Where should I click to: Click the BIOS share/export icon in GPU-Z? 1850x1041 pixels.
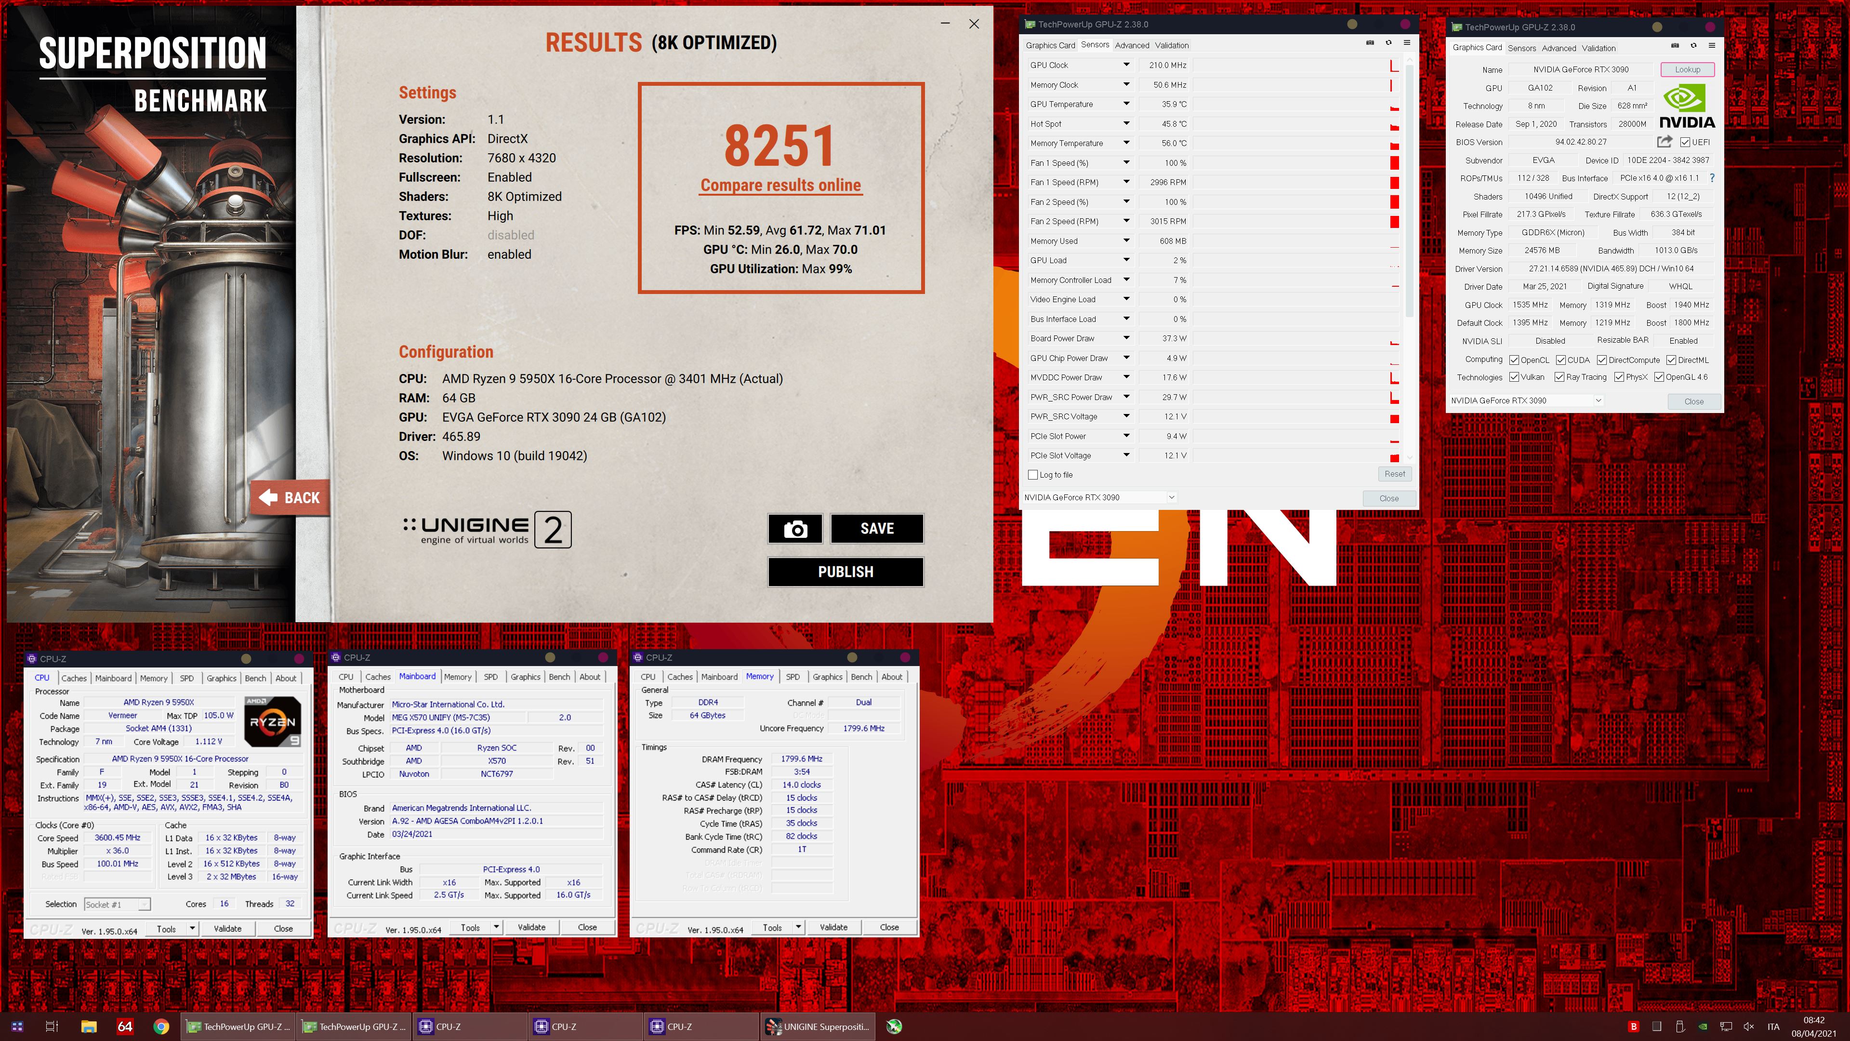1665,142
